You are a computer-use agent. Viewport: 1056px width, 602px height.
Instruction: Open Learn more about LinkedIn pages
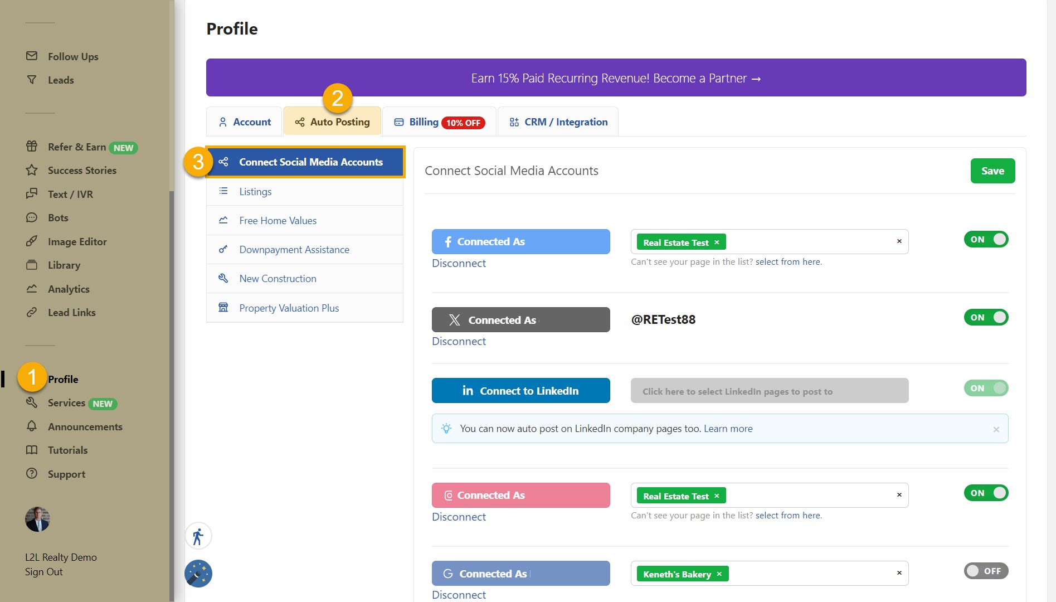728,429
